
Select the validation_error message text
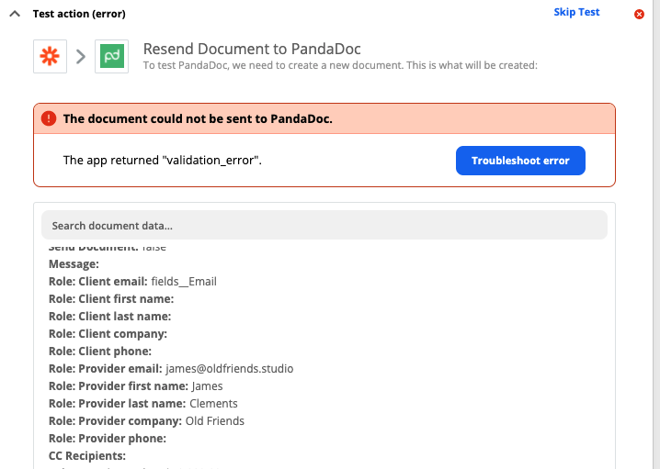point(163,160)
